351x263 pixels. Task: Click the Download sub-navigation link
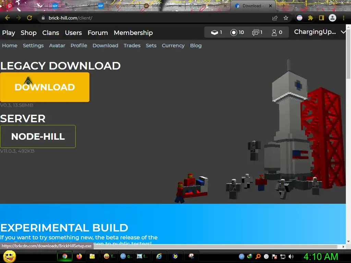coord(105,46)
